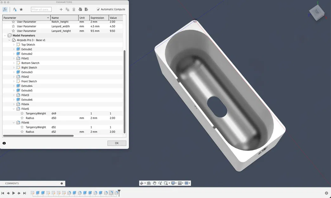The height and width of the screenshot is (198, 331).
Task: Select the Pan tool
Action: pyautogui.click(x=154, y=183)
